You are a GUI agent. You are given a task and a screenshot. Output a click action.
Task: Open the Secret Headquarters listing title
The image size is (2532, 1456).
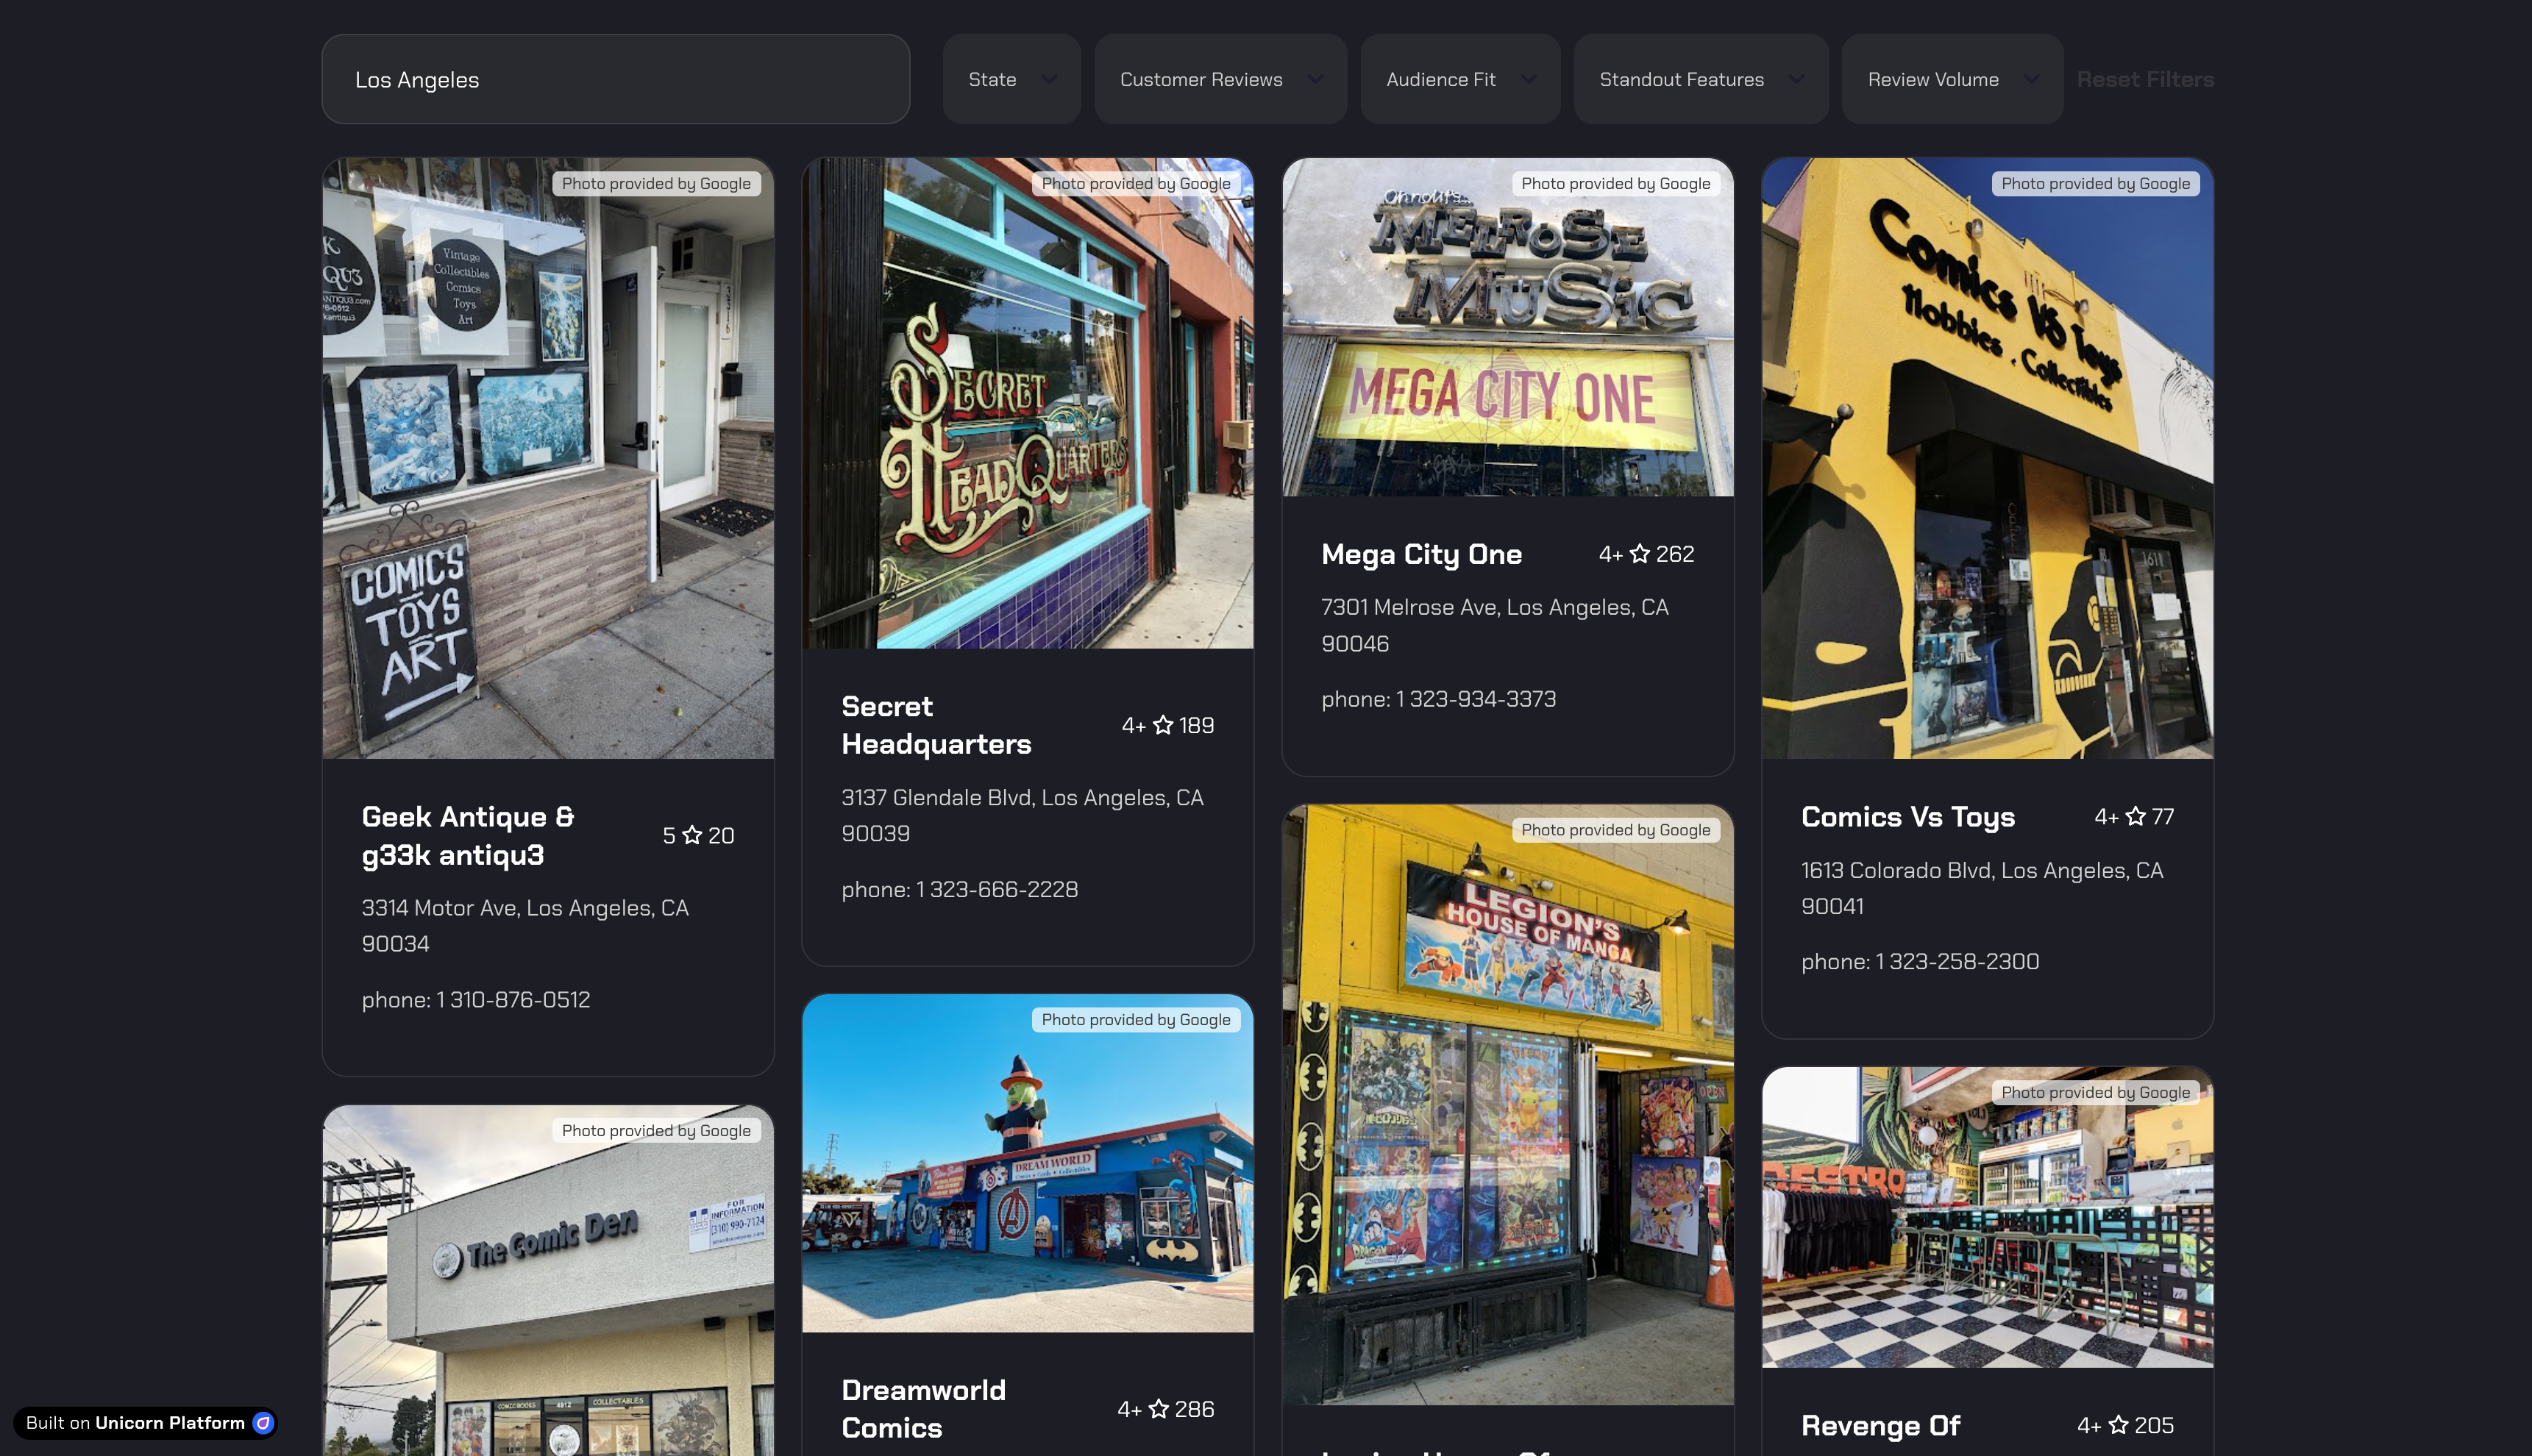coord(936,725)
